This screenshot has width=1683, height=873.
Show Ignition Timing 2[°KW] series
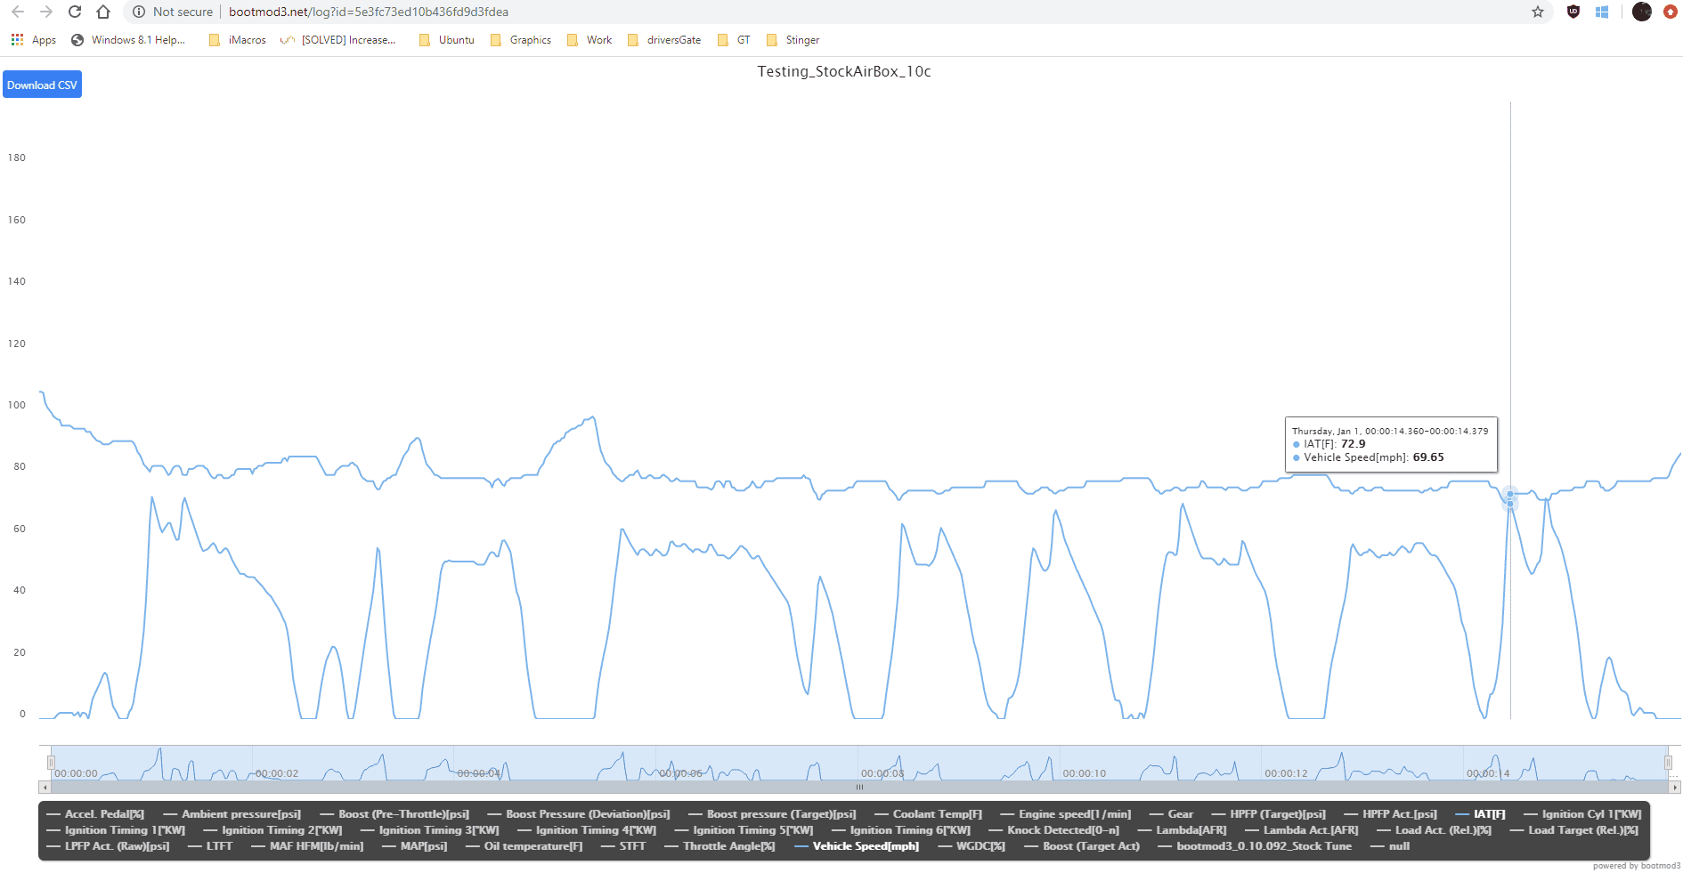272,830
